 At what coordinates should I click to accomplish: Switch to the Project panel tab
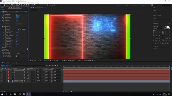click(x=3, y=8)
